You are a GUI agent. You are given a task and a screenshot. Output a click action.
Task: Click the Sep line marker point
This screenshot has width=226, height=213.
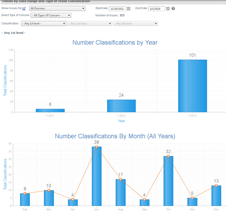coord(144,200)
